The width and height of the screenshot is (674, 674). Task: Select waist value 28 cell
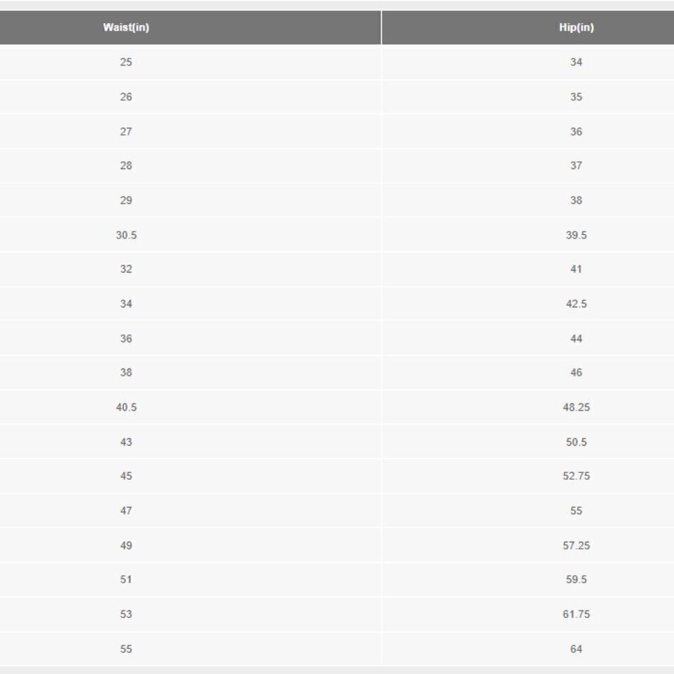126,166
